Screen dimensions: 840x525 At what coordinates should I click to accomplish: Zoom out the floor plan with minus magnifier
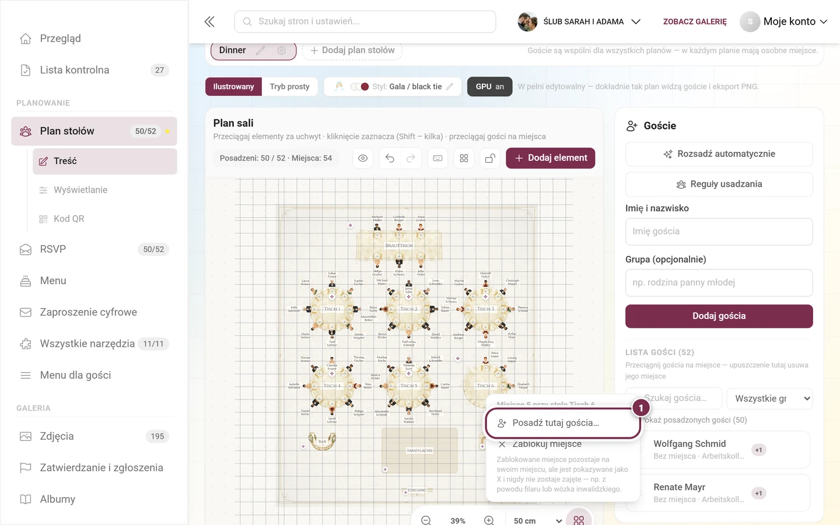tap(426, 520)
